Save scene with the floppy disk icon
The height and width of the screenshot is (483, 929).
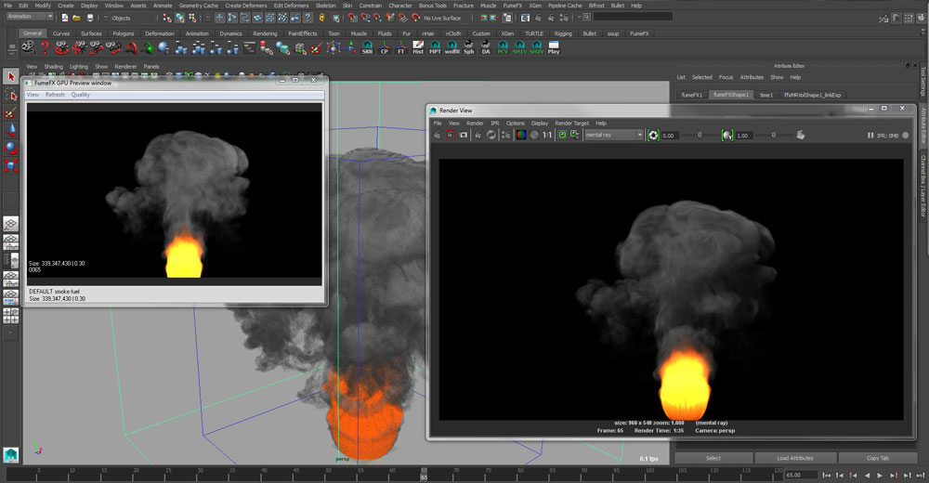pyautogui.click(x=90, y=18)
